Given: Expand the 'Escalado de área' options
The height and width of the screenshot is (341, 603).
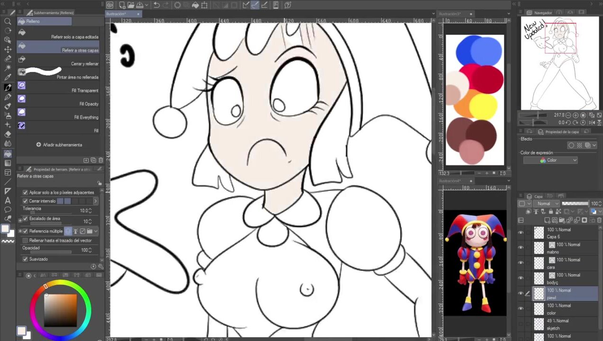Looking at the screenshot, I should pyautogui.click(x=20, y=220).
